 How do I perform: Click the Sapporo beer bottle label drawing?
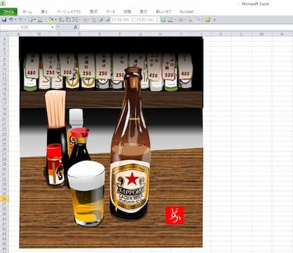pyautogui.click(x=130, y=186)
